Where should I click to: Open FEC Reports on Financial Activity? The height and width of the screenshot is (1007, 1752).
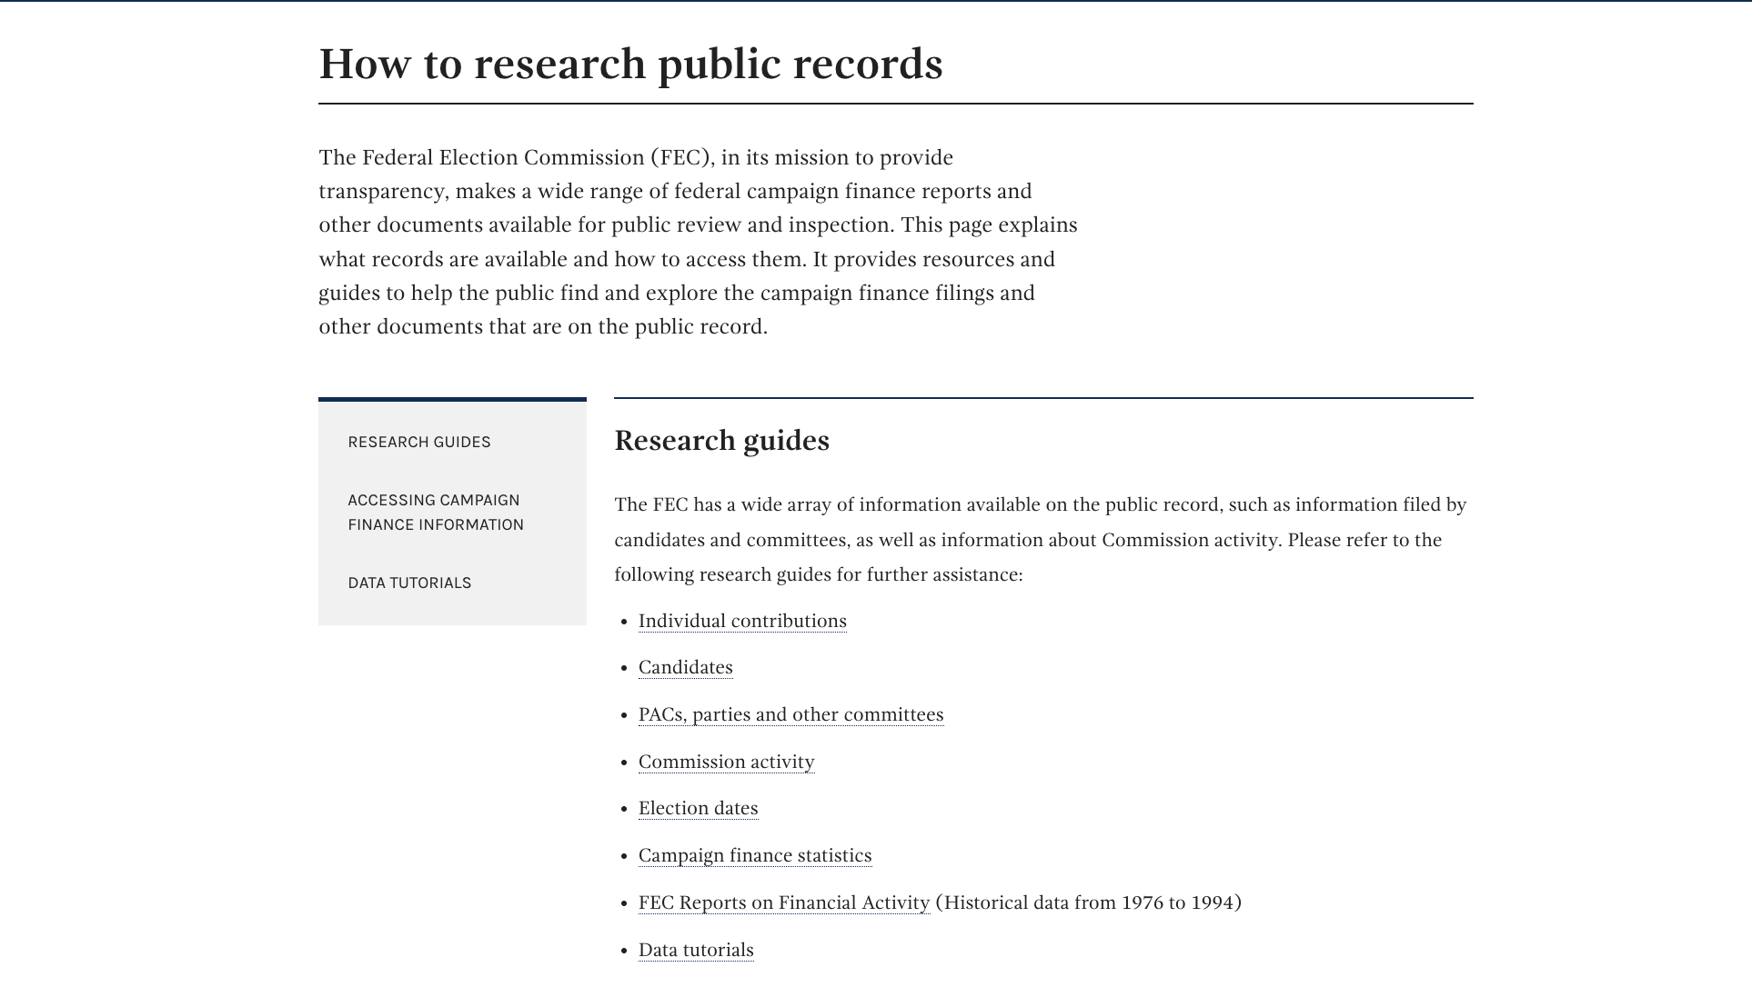(784, 902)
